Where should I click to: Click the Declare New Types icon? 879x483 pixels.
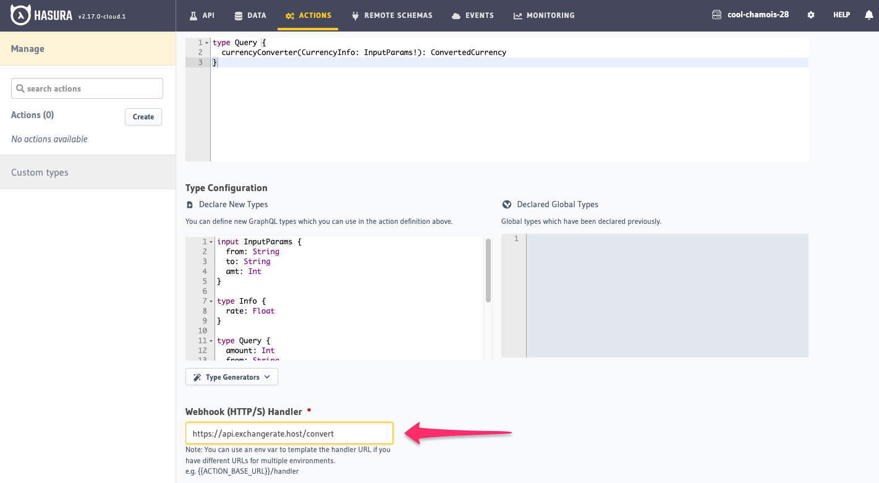click(190, 205)
